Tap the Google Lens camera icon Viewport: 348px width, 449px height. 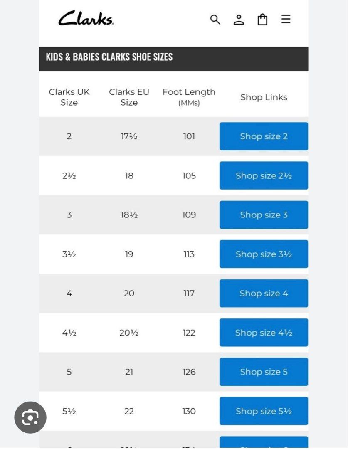(x=30, y=417)
